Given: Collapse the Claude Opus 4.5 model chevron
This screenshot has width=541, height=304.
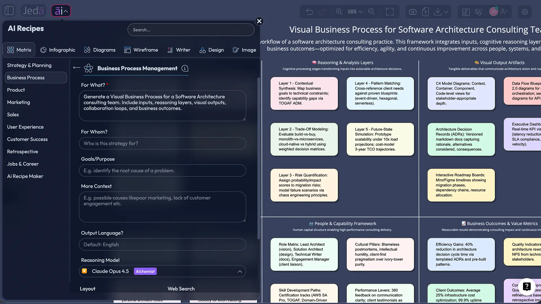Looking at the screenshot, I should [x=240, y=272].
